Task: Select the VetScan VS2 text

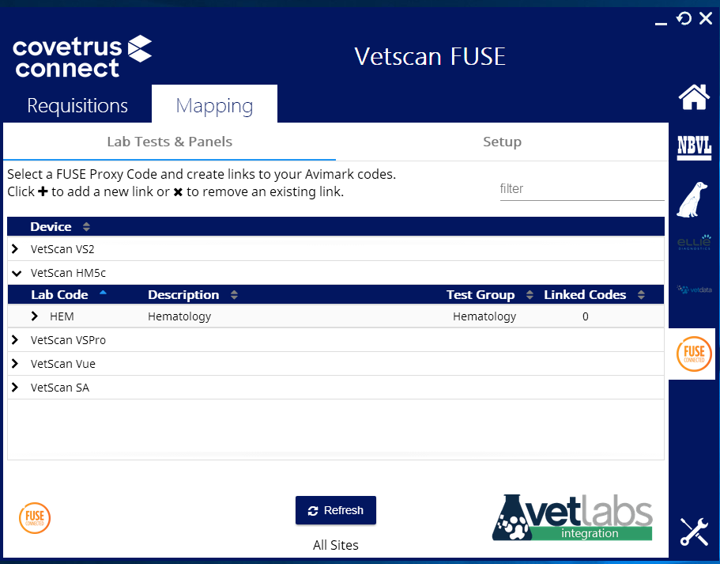Action: pos(62,249)
